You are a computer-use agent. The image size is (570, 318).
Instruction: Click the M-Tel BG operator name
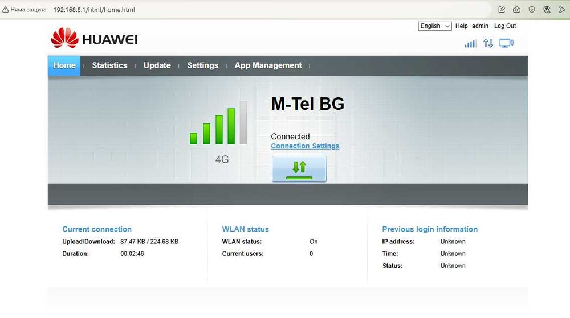(x=308, y=104)
